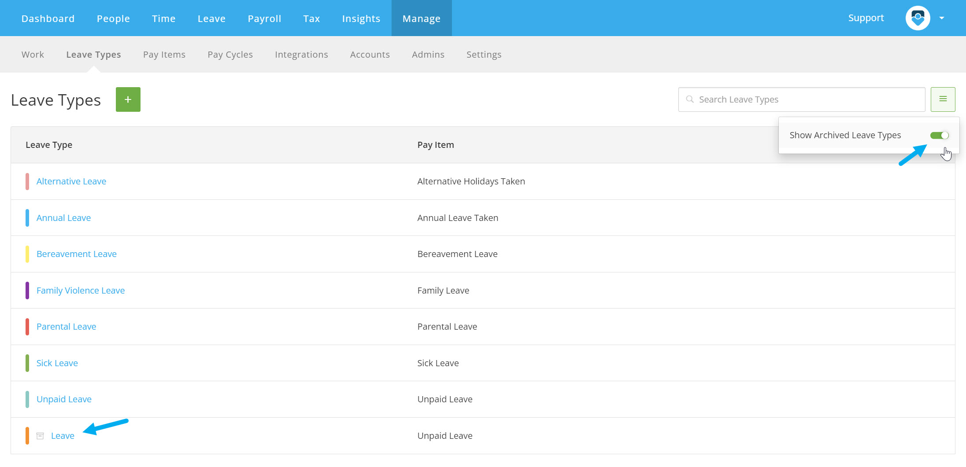The image size is (966, 467).
Task: Click the Family Leave pay item cell
Action: point(443,290)
